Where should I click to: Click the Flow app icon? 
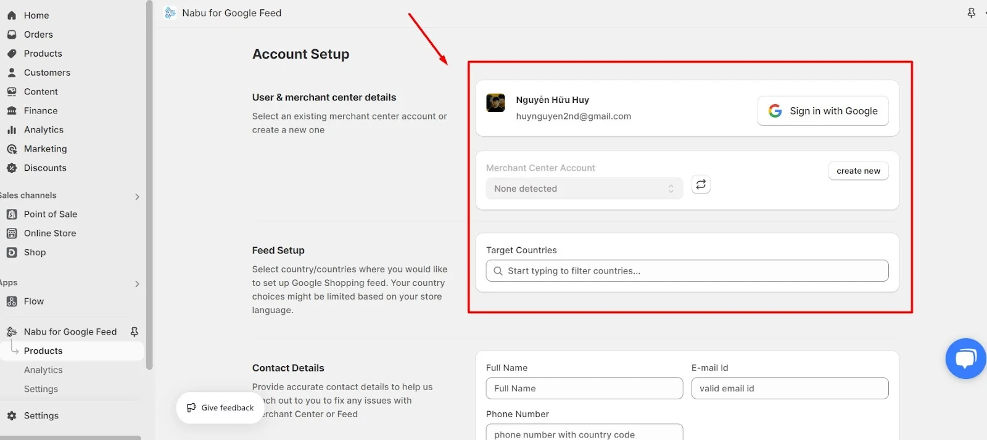(12, 301)
